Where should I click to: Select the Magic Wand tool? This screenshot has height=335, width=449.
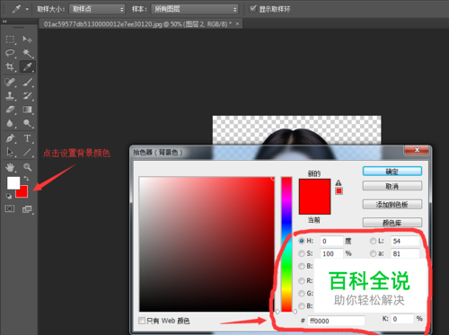click(28, 53)
